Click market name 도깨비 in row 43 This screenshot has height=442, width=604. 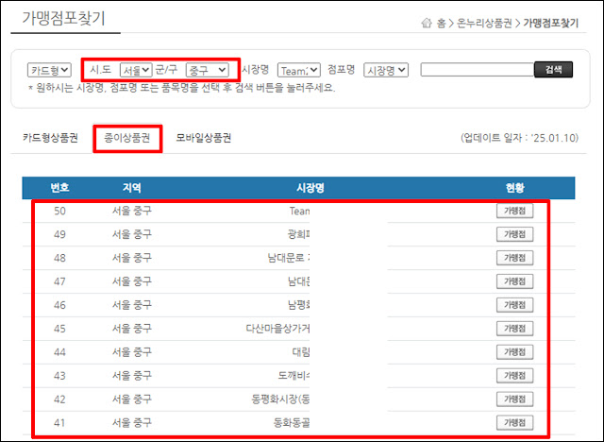pos(294,375)
